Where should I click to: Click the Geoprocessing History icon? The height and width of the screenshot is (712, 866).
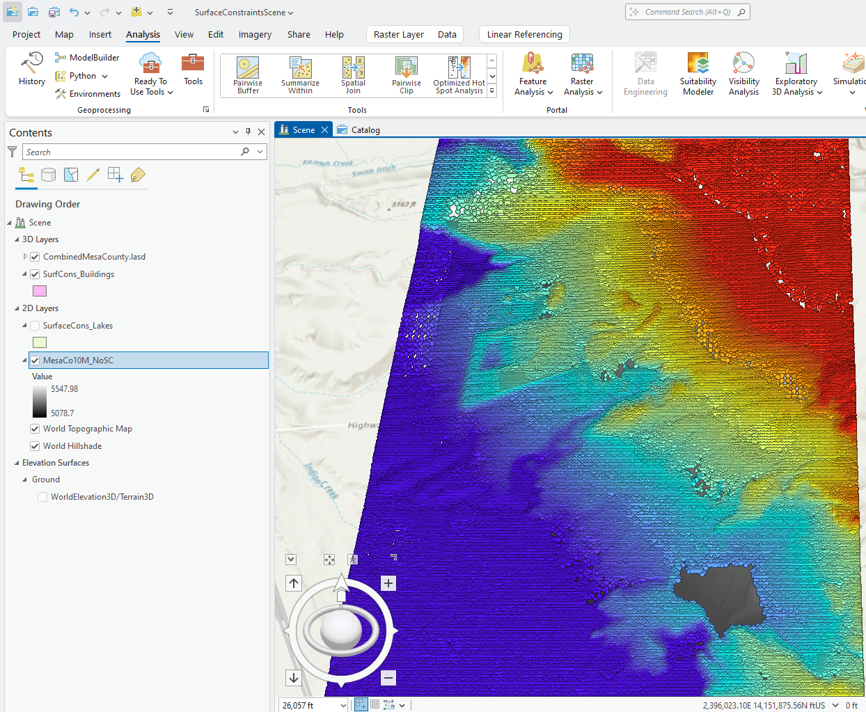[x=31, y=69]
